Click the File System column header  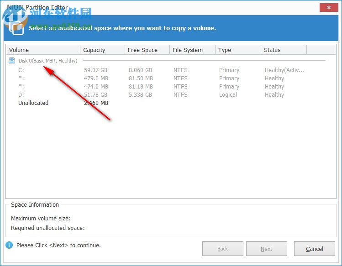pyautogui.click(x=192, y=50)
